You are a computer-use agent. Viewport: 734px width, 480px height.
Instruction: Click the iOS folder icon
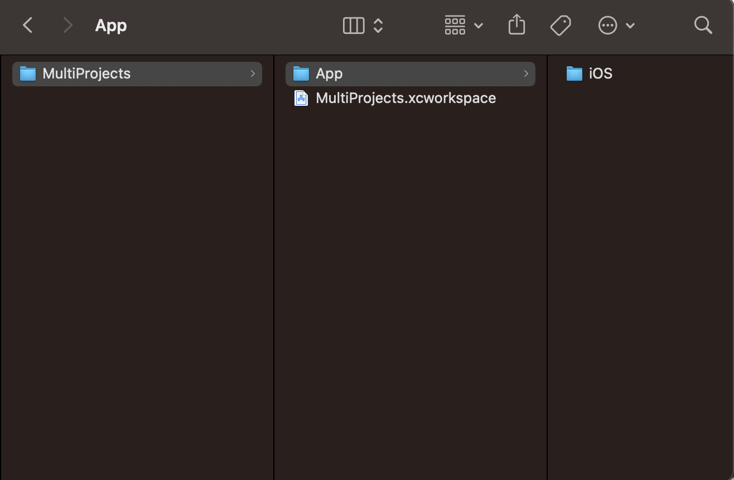(574, 74)
